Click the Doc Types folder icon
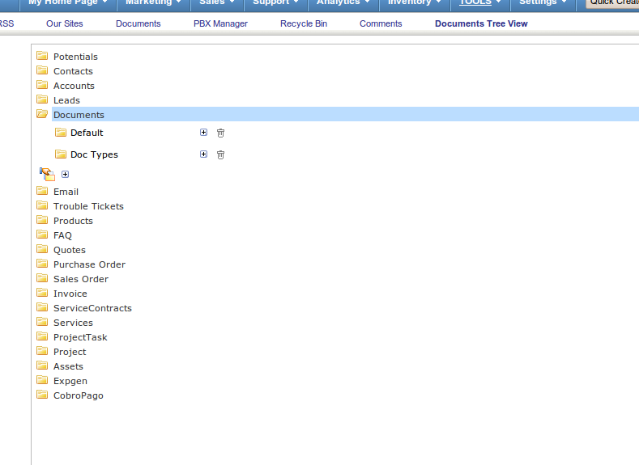 coord(60,154)
